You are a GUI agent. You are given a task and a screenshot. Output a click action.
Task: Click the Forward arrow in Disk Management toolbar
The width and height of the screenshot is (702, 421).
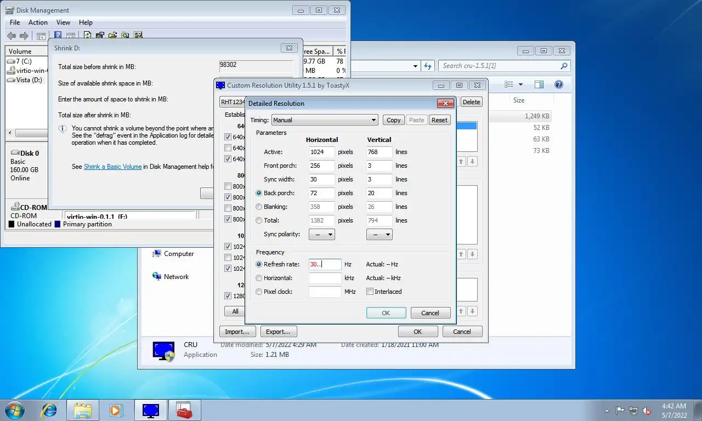click(24, 36)
